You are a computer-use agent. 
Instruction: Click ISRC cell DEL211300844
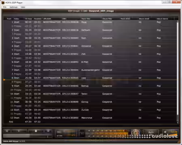[70, 70]
